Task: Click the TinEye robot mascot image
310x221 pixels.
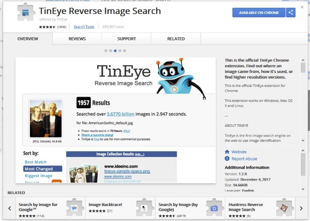Action: tap(180, 78)
